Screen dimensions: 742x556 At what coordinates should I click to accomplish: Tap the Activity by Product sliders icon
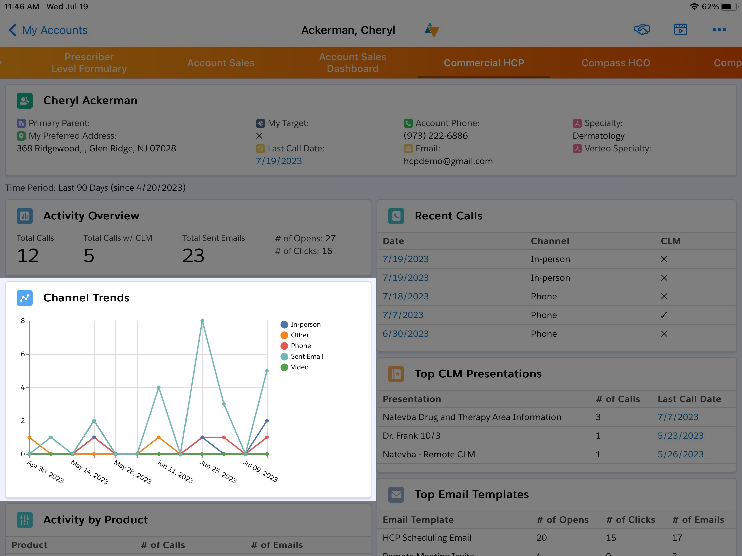[x=25, y=520]
